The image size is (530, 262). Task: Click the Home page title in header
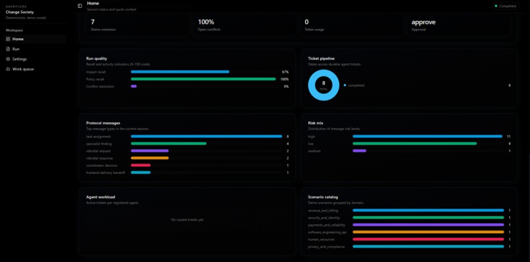93,3
